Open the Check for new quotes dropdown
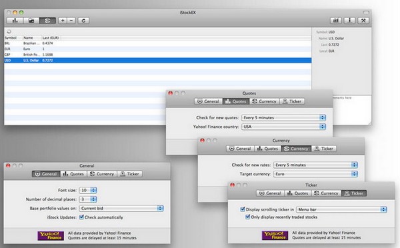 (284, 117)
